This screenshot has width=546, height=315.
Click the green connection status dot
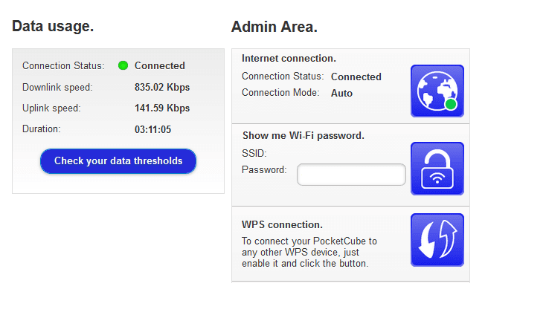point(123,65)
